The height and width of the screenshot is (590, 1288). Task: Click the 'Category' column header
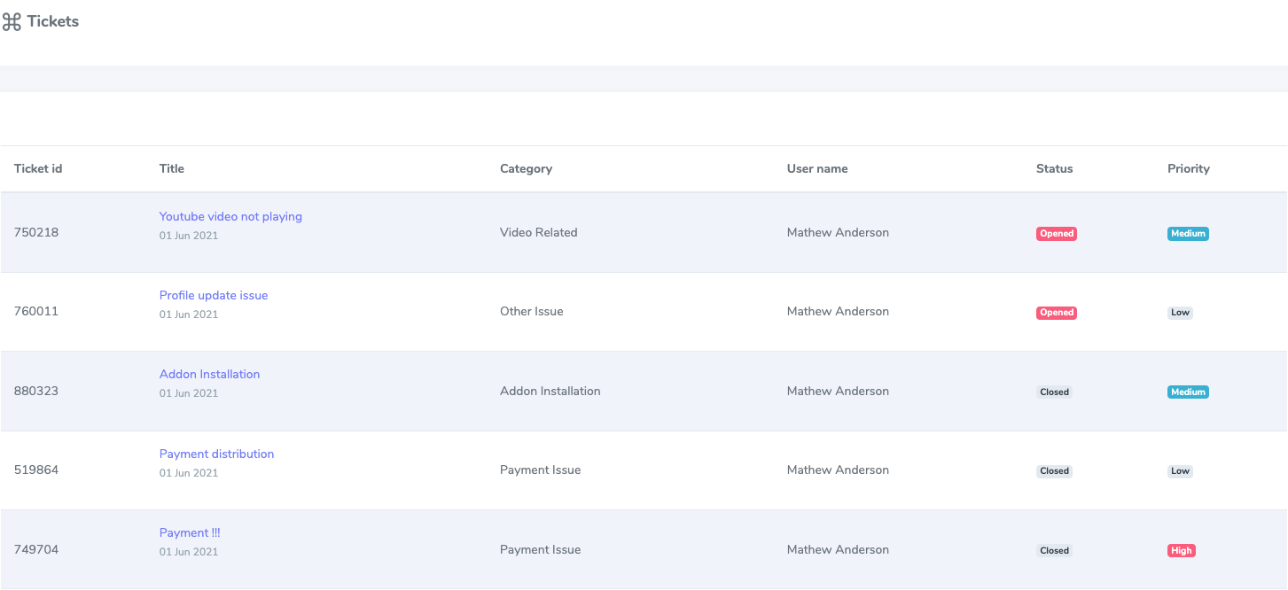526,168
